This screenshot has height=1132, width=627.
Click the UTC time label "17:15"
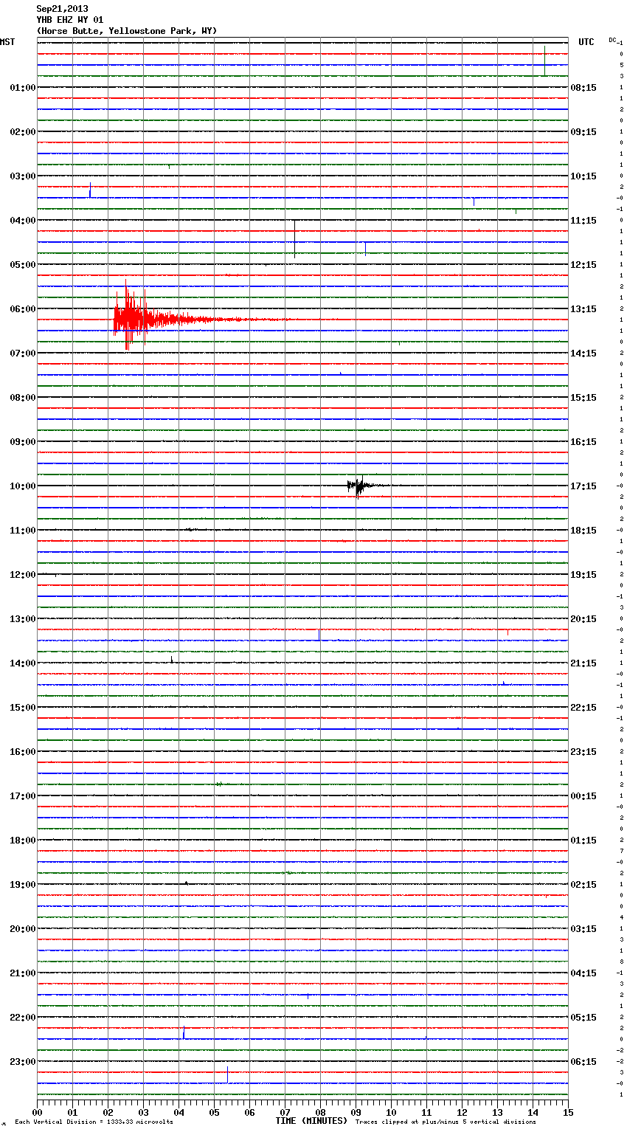coord(583,486)
